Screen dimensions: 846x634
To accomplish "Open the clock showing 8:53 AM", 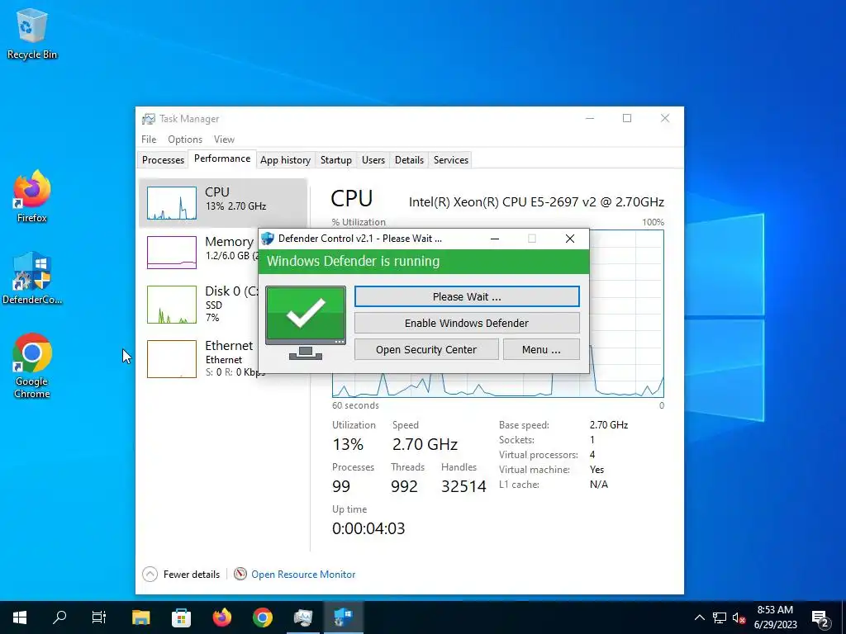I will click(x=775, y=617).
